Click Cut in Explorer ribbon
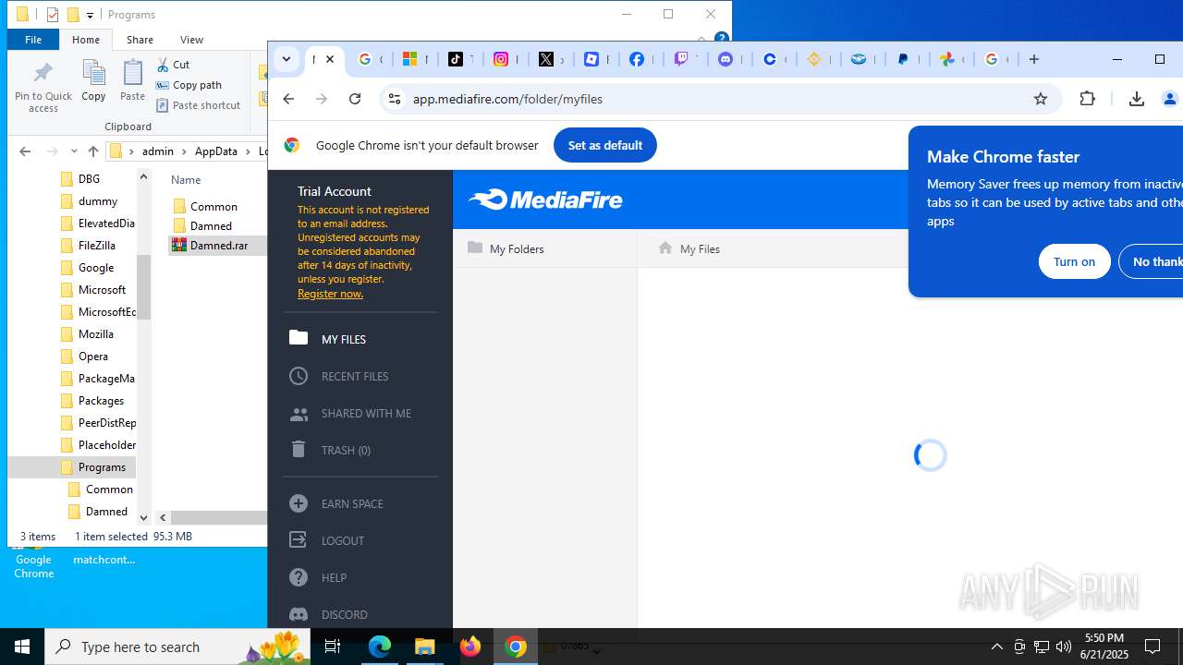1183x665 pixels. (x=173, y=65)
